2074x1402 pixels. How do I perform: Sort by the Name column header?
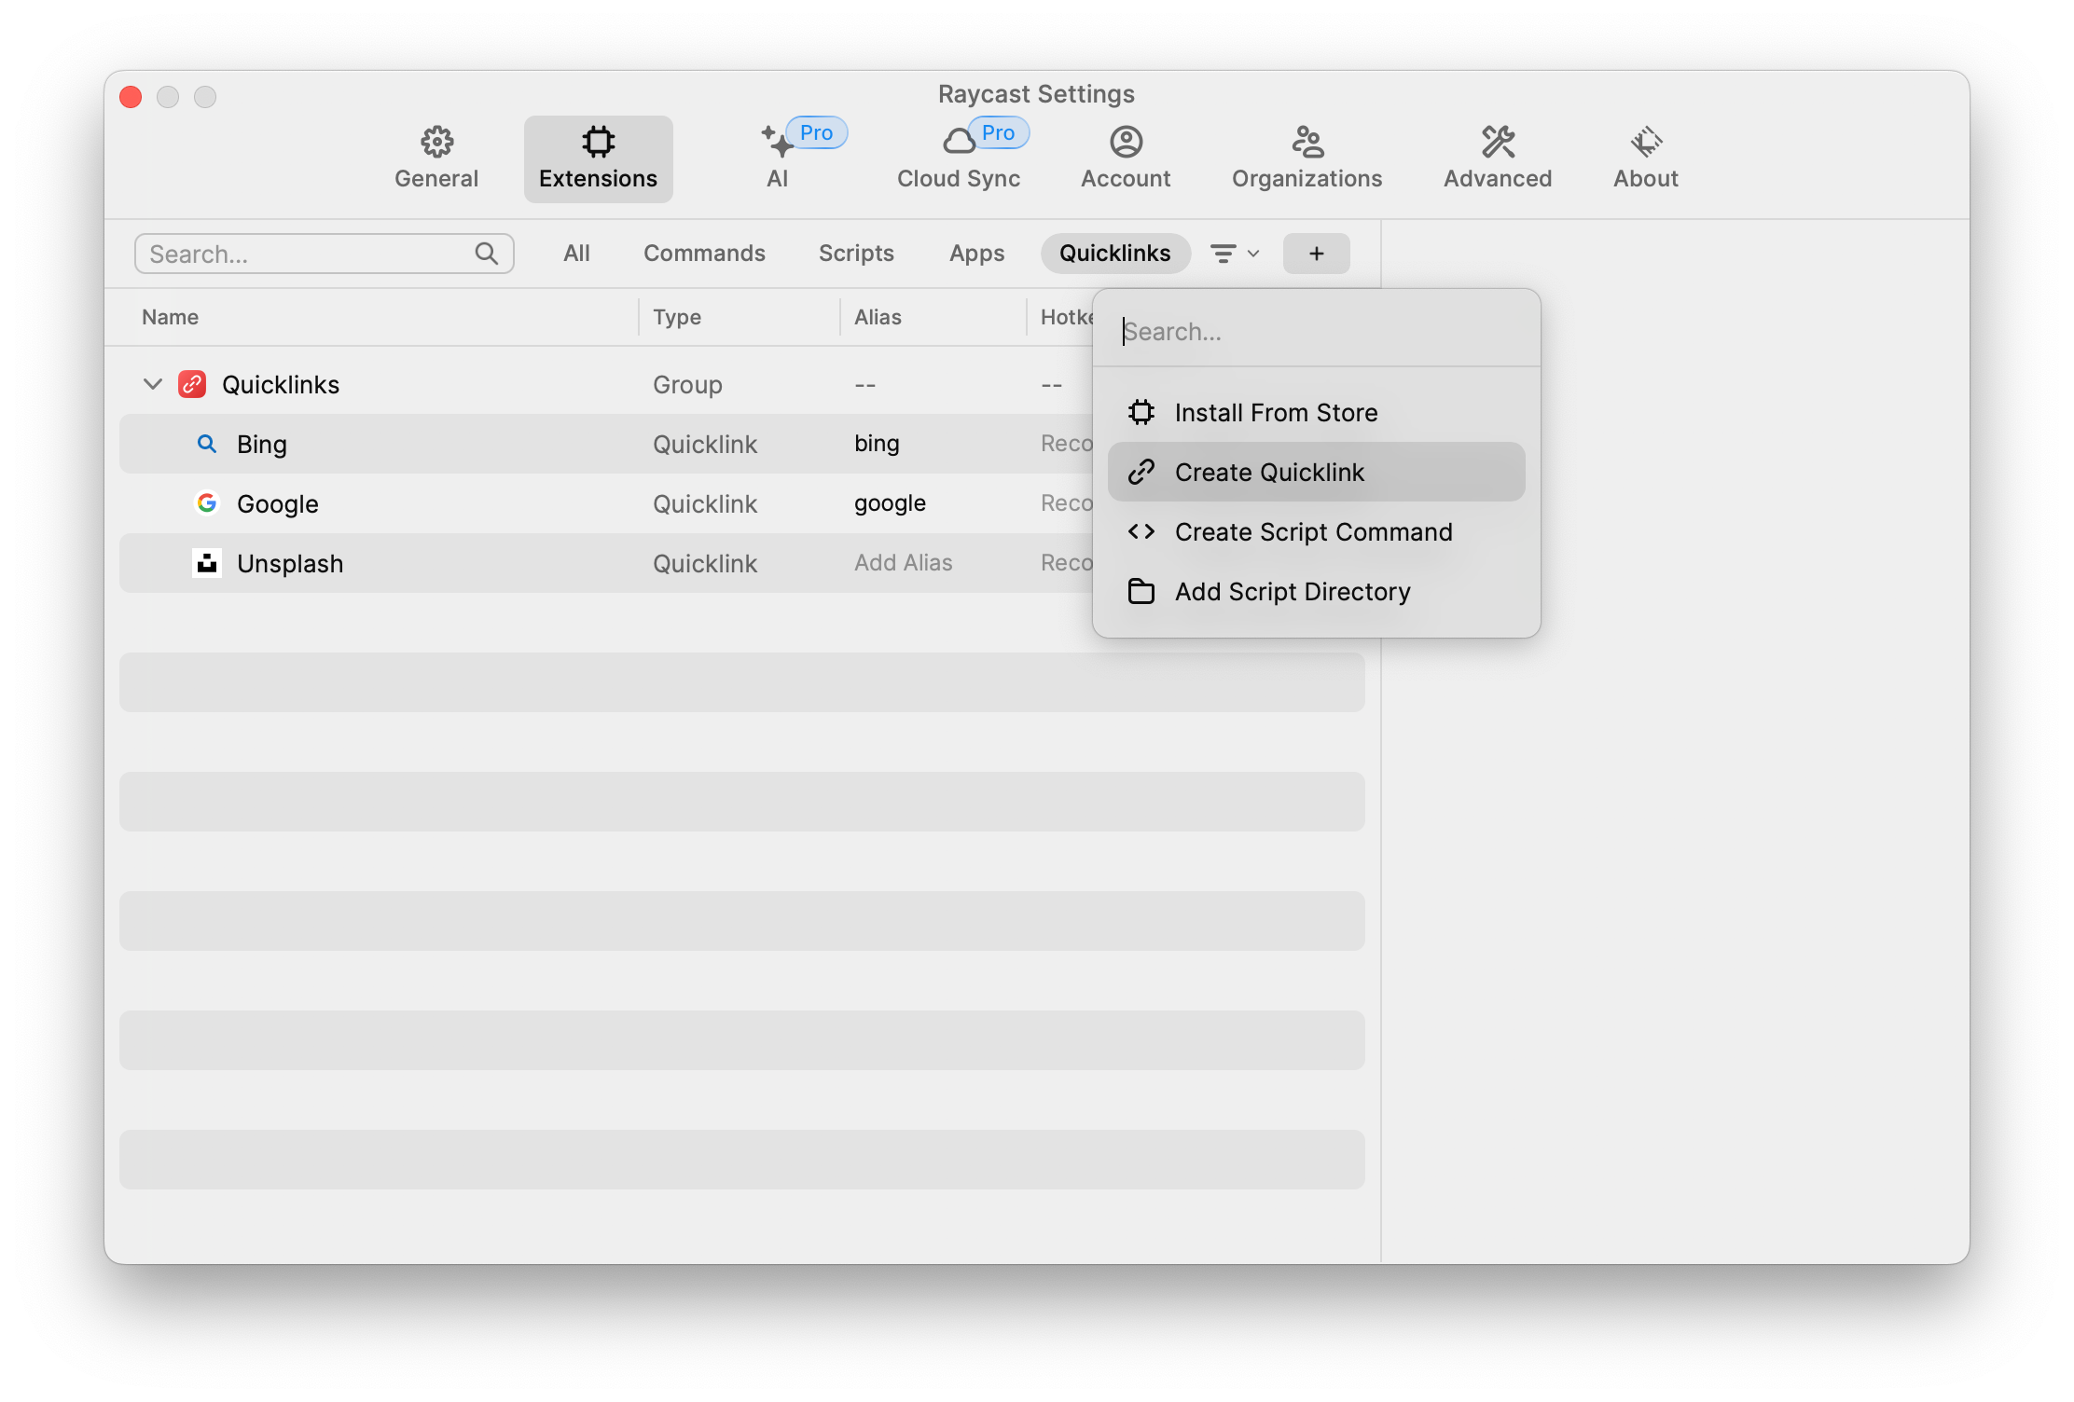tap(170, 317)
